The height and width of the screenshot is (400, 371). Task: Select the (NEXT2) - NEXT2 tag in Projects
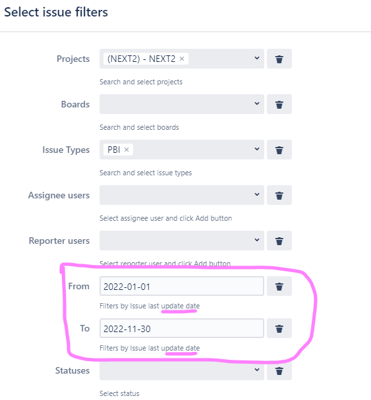coord(142,59)
